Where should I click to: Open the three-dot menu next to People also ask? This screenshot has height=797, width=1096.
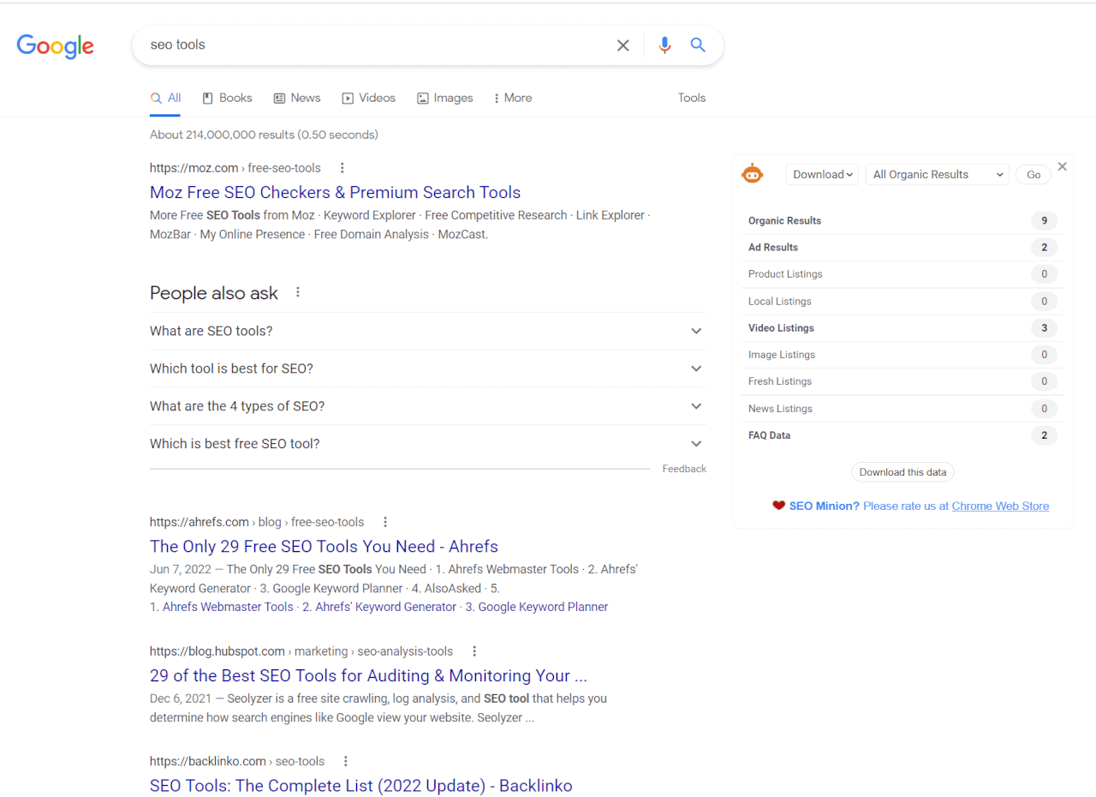pyautogui.click(x=298, y=292)
